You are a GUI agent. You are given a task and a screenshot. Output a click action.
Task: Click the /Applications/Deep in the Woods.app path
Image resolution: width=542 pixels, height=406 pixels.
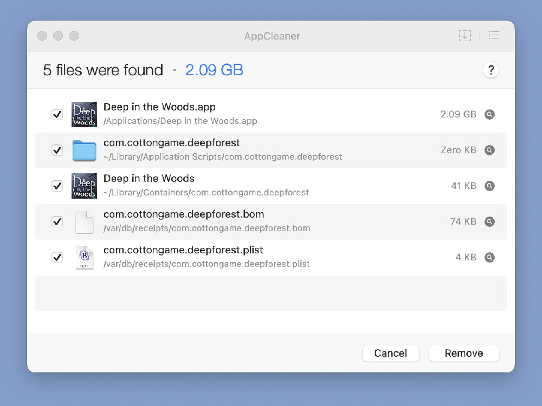coord(180,121)
